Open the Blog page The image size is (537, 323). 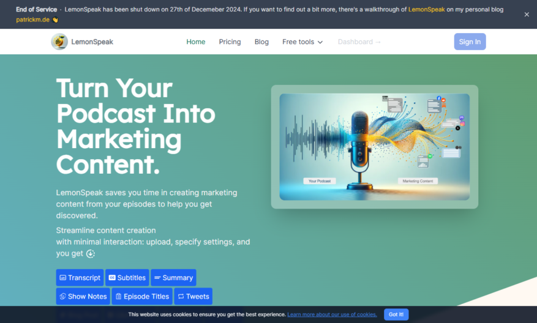click(261, 42)
